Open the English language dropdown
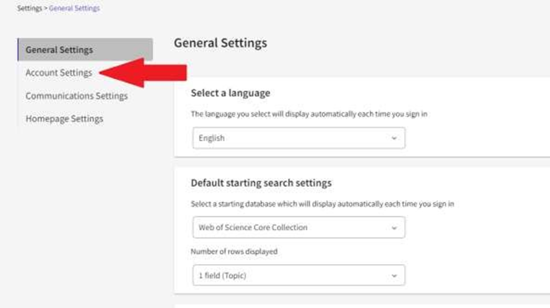 click(x=291, y=138)
